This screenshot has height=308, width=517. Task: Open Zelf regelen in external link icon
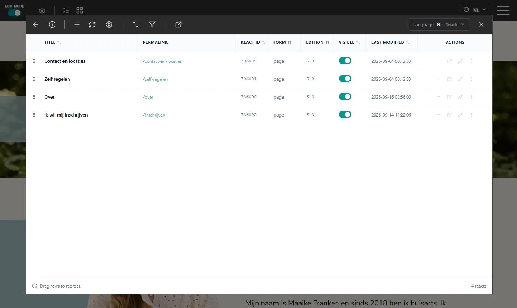[449, 79]
